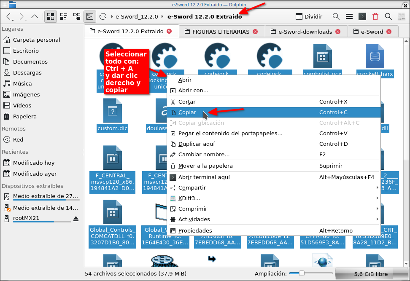Adjust the Ampliación zoom slider

click(x=311, y=273)
